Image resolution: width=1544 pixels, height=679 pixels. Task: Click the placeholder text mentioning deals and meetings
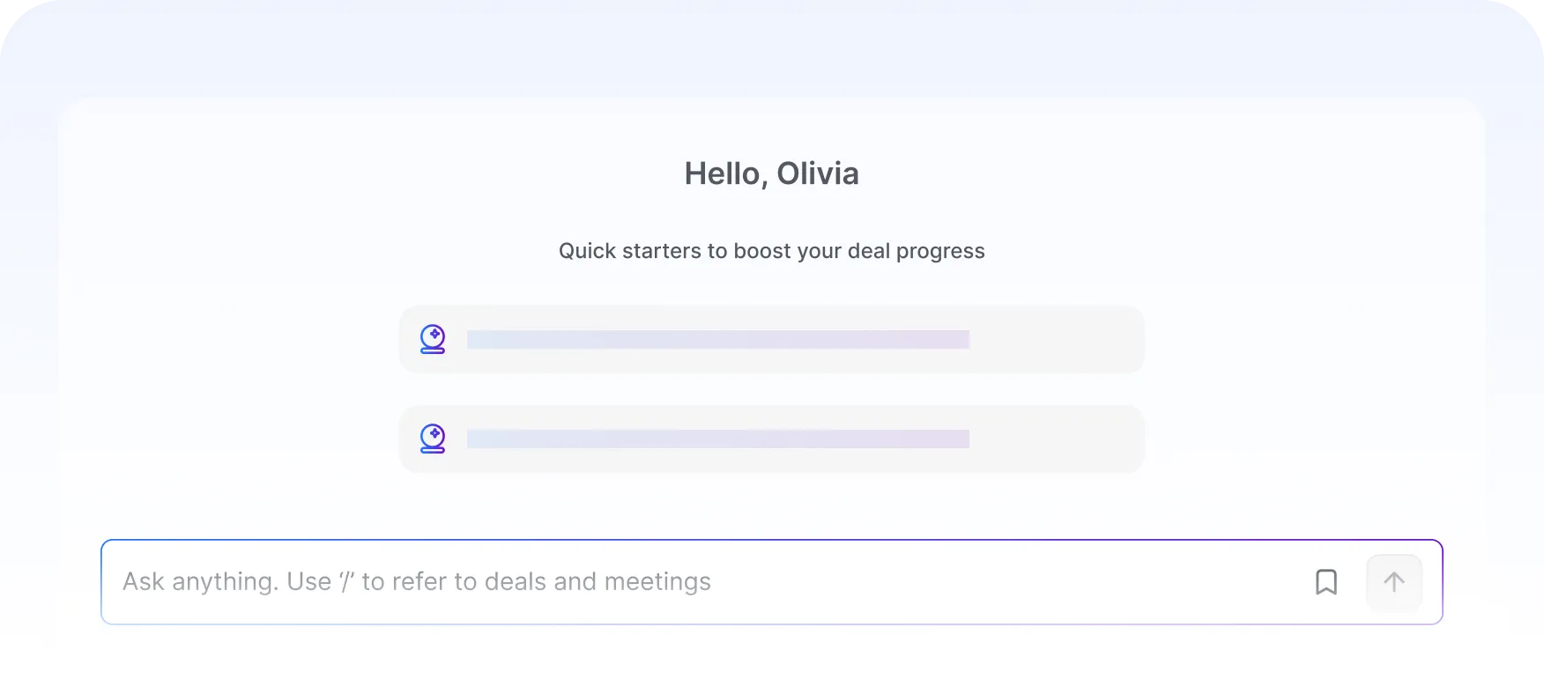point(417,582)
